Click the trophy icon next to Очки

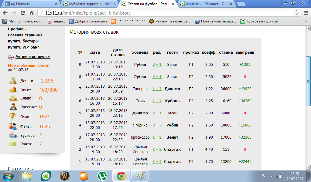13,116
